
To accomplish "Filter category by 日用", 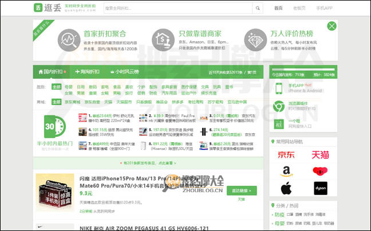I will [x=81, y=87].
